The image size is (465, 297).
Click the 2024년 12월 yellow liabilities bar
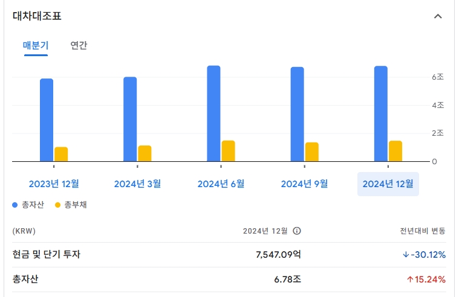(x=395, y=151)
